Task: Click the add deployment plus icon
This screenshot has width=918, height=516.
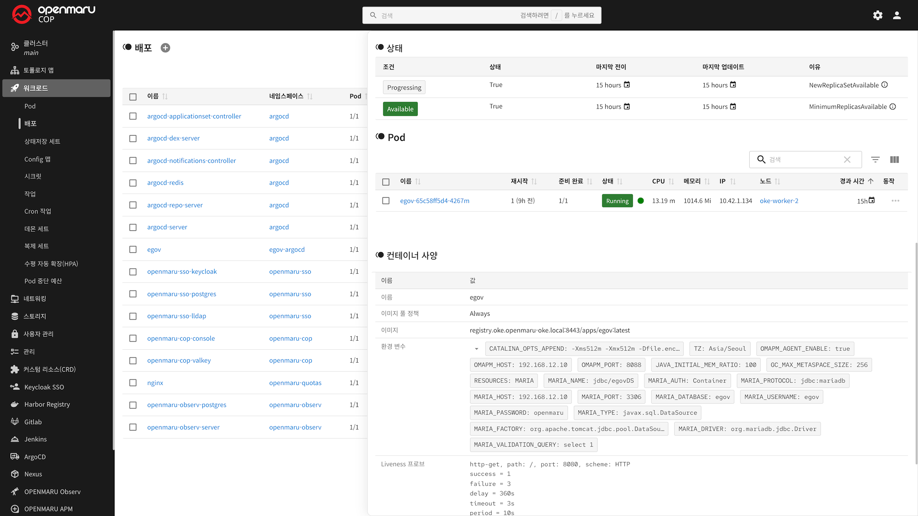Action: (x=165, y=48)
